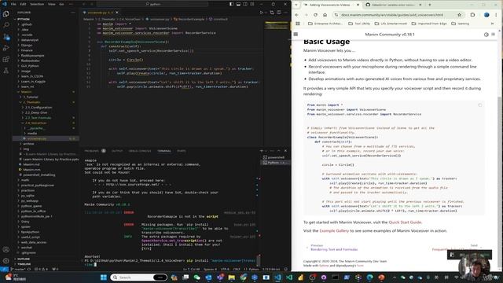Open the Go menu
This screenshot has width=503, height=283.
click(61, 4)
